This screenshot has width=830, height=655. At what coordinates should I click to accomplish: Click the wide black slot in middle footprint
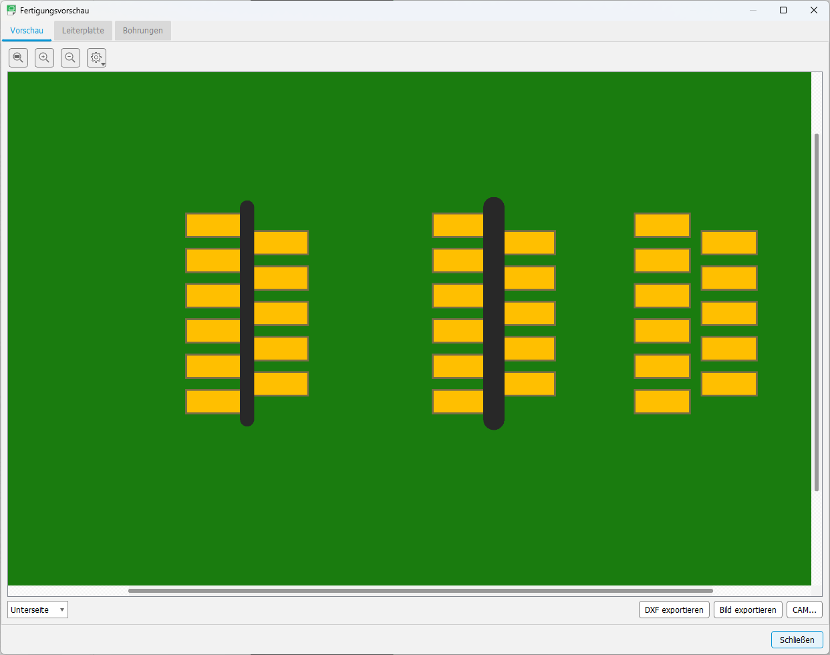pyautogui.click(x=494, y=313)
